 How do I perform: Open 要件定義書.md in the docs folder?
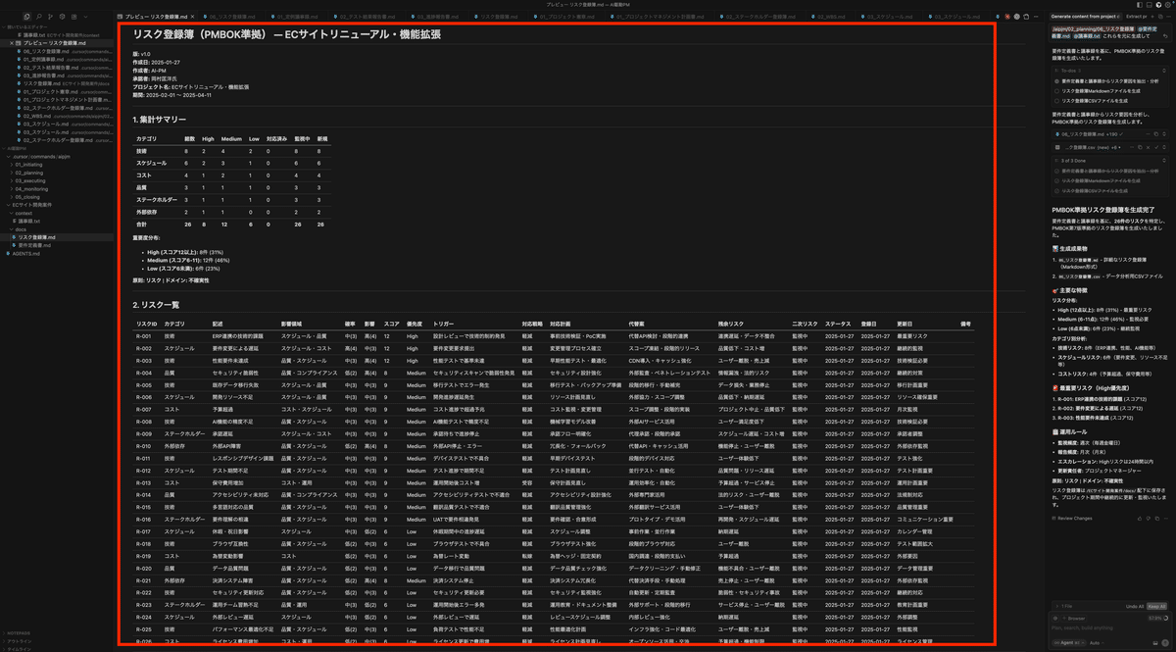(x=59, y=245)
